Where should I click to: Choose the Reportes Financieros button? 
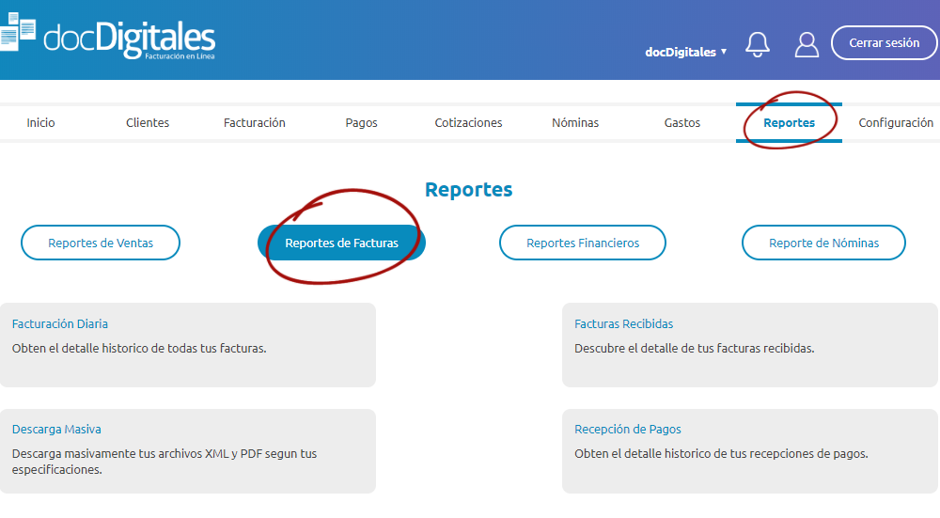point(583,243)
